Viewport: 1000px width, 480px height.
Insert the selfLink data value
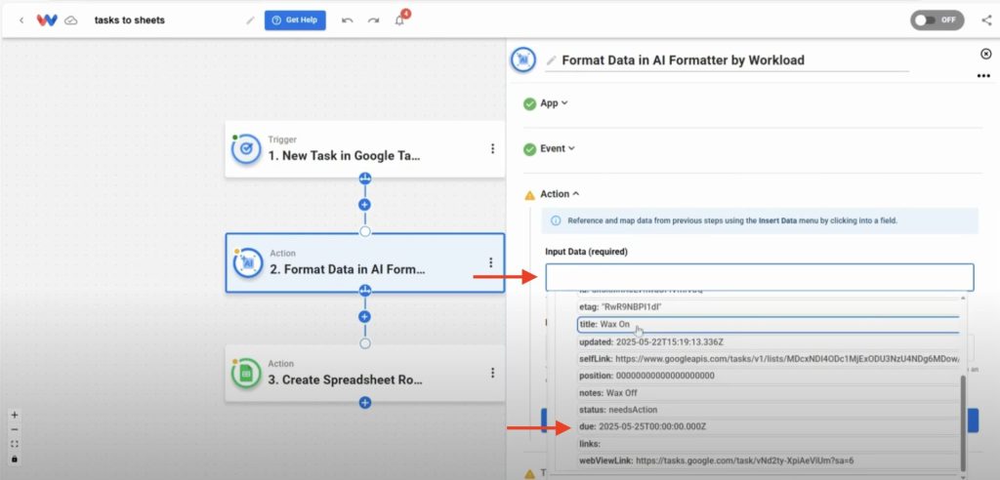click(x=768, y=359)
